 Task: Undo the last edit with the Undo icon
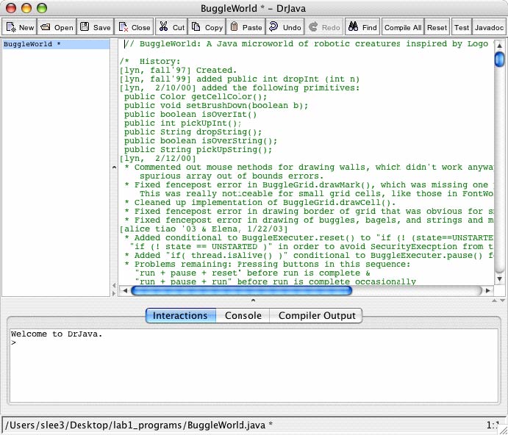[x=273, y=27]
